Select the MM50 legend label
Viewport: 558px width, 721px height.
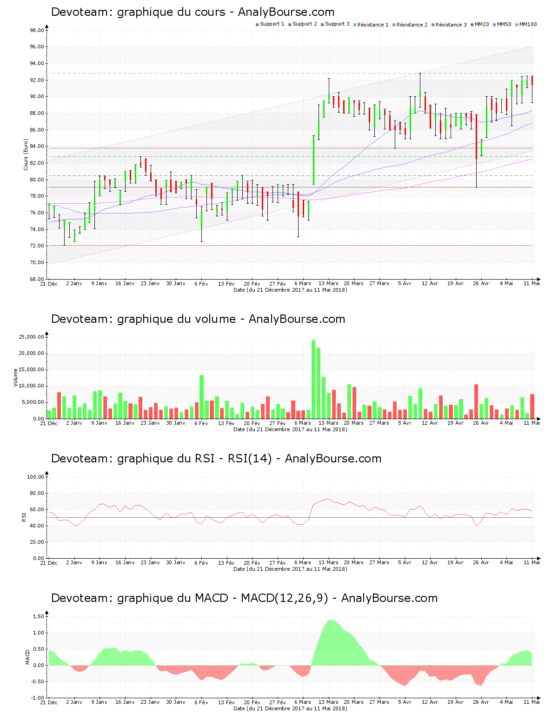[504, 24]
